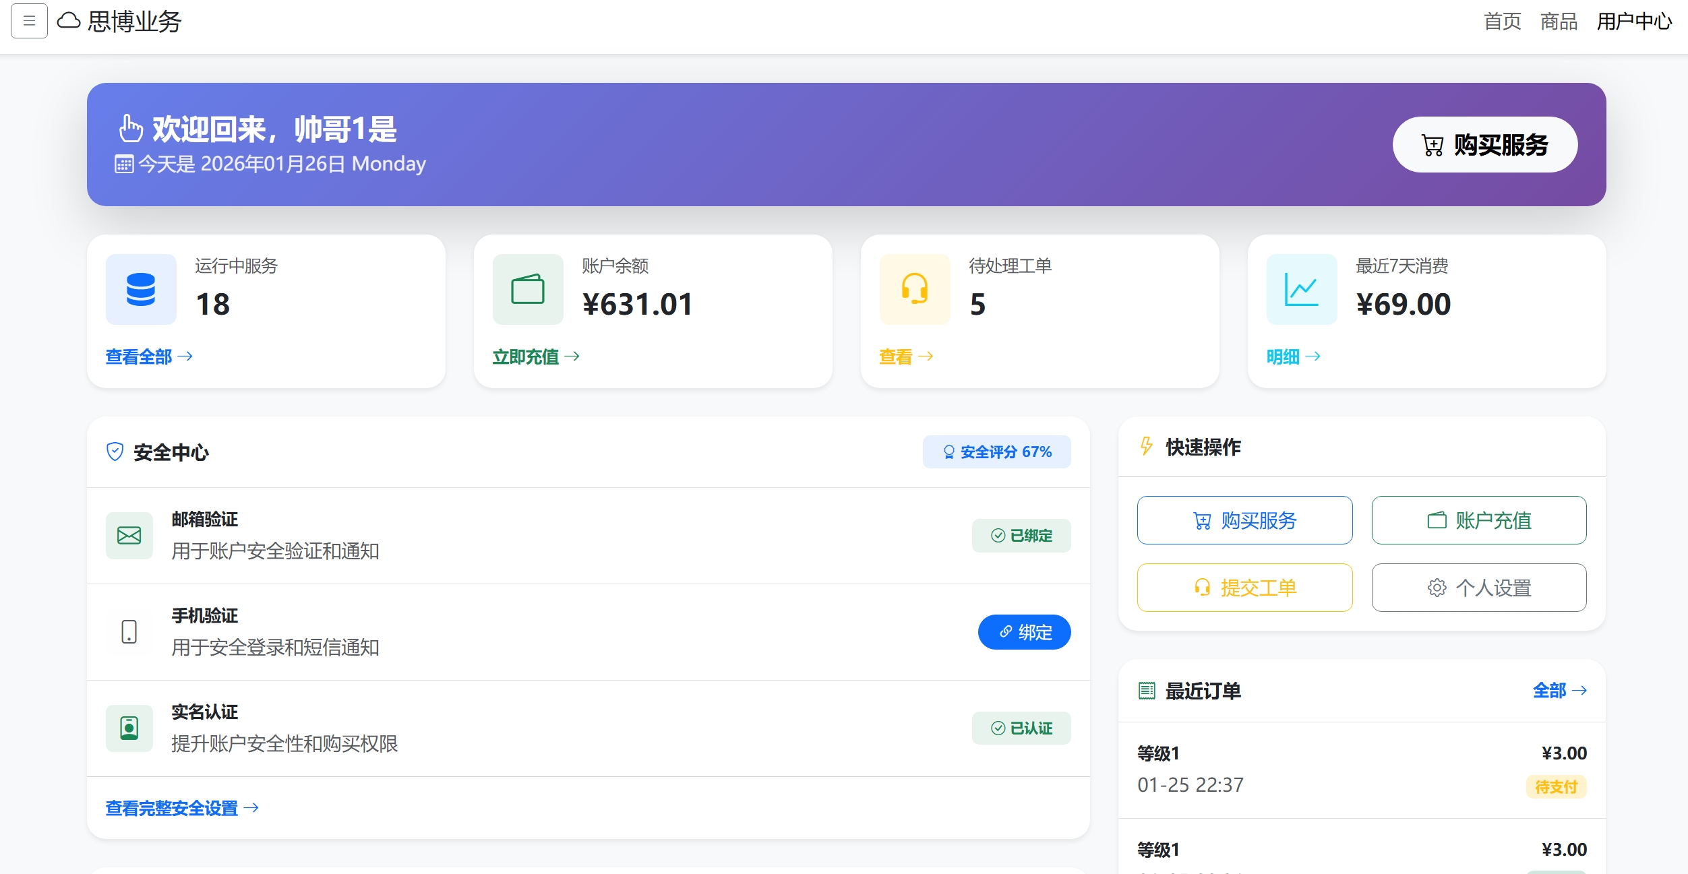Expand 全部 in the 最近订单 panel
The width and height of the screenshot is (1688, 874).
(x=1561, y=690)
